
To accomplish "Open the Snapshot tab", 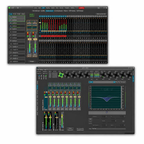I will [x=67, y=8].
